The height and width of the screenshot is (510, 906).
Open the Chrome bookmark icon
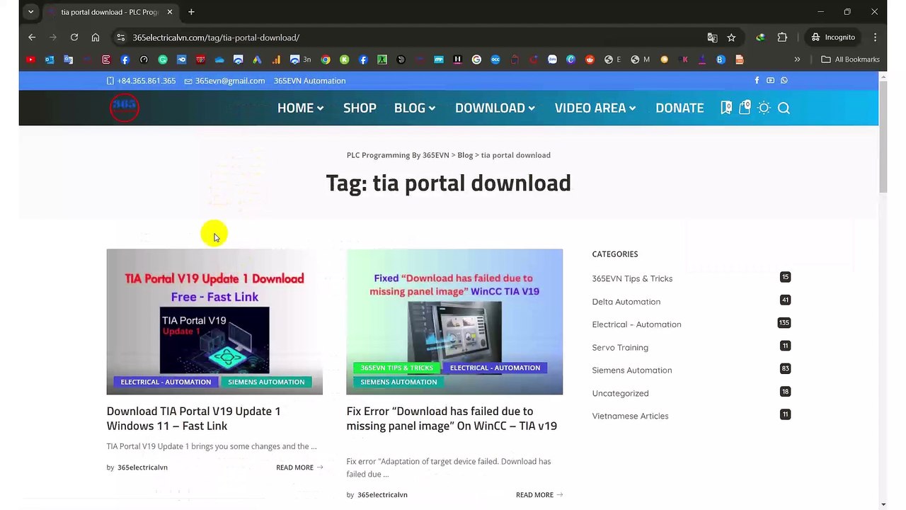326,59
